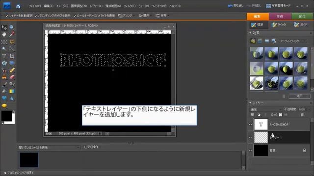Select the Clone Stamp tool
Viewport: 314px width, 176px height.
pos(4,77)
